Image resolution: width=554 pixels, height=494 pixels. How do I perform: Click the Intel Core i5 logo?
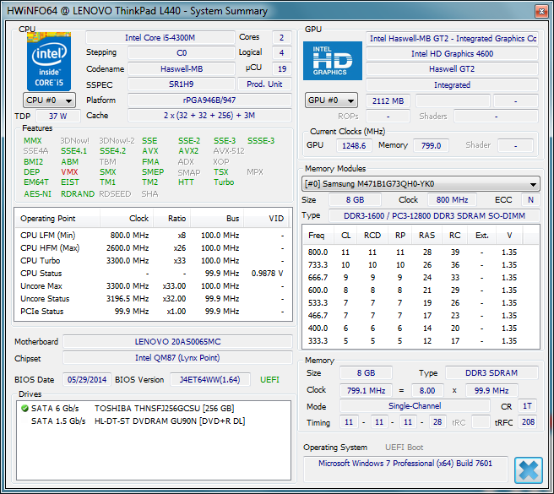click(49, 61)
